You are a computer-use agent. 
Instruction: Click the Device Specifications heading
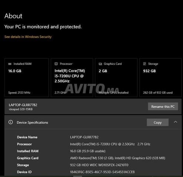click(32, 122)
